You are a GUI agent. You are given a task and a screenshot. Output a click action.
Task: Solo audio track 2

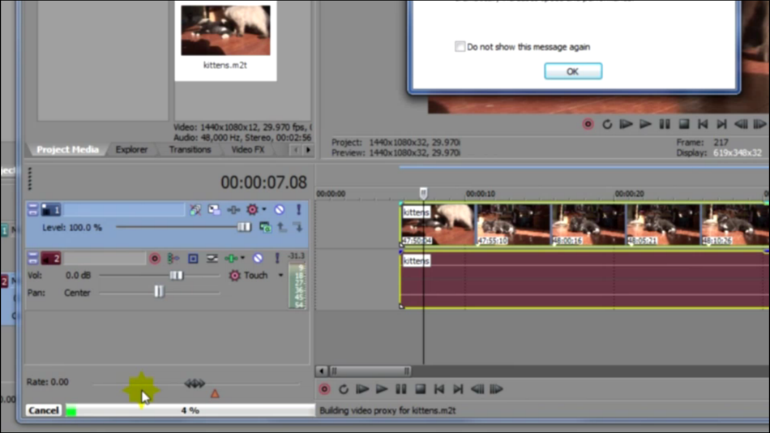(x=277, y=259)
